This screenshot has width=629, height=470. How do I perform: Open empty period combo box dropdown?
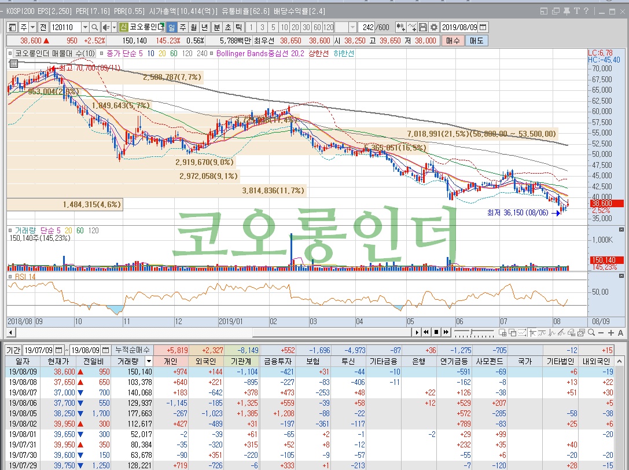[x=352, y=27]
